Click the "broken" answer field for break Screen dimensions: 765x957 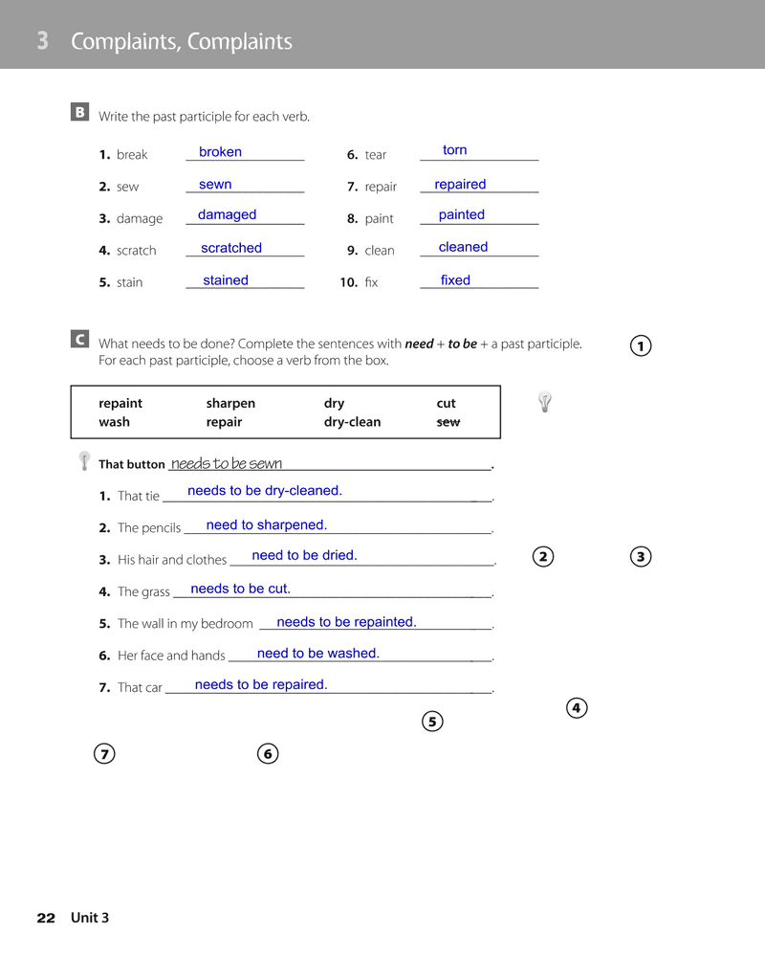245,153
